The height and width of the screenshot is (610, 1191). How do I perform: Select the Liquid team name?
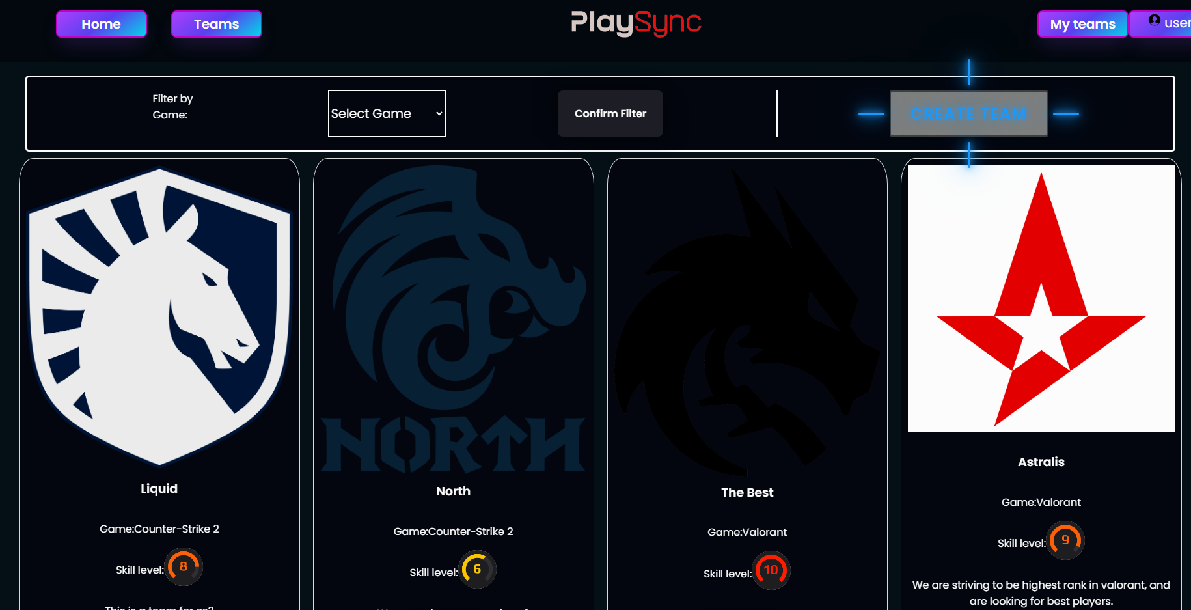point(159,488)
